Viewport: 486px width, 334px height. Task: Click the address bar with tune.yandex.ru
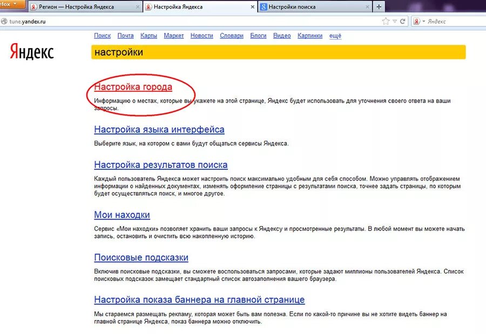pos(192,22)
